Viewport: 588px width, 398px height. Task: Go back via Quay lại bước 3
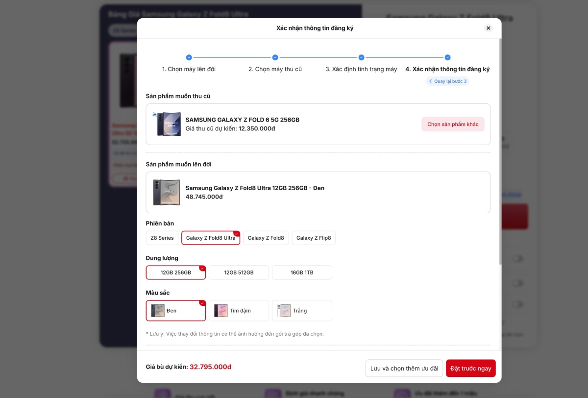447,81
